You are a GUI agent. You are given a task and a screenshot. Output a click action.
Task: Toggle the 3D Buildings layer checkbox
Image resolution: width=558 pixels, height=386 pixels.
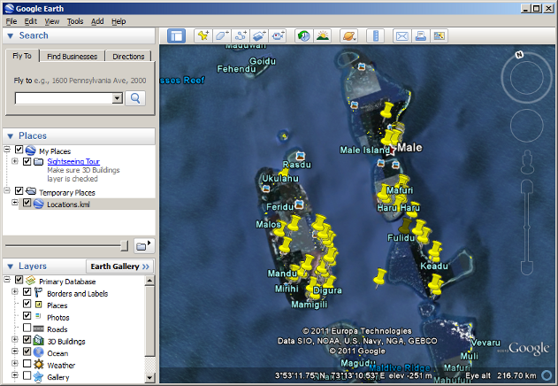[27, 339]
